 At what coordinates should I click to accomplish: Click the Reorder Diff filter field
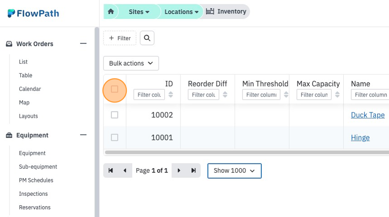click(204, 95)
